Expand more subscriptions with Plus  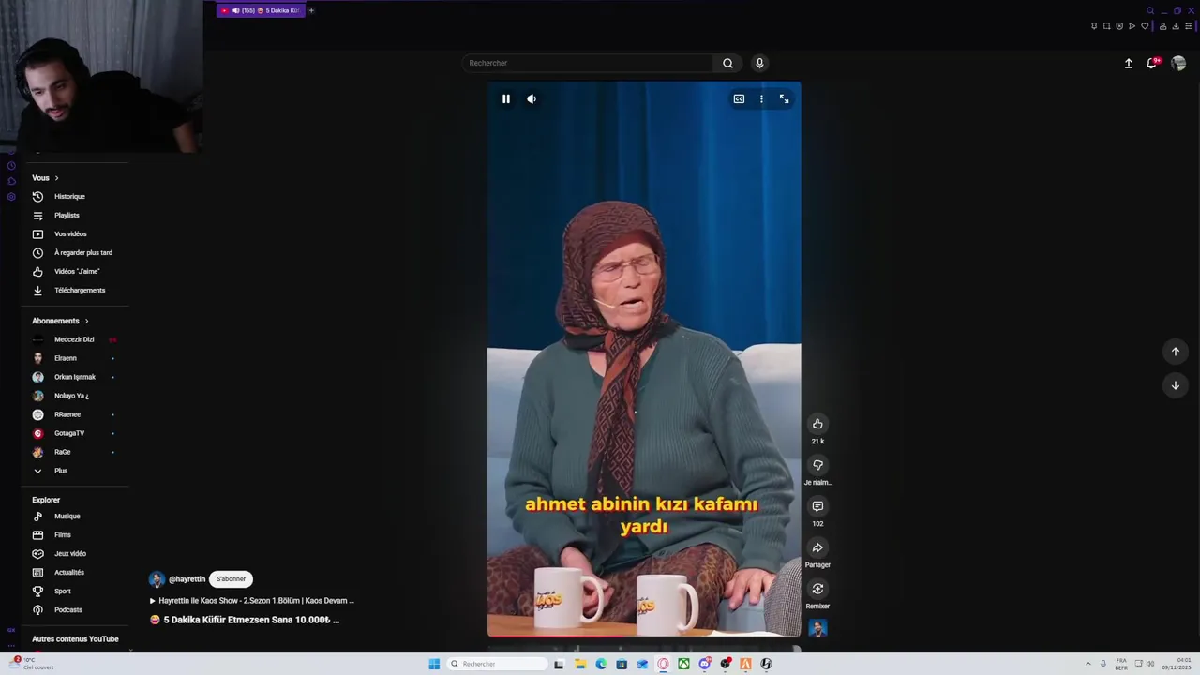pos(61,471)
